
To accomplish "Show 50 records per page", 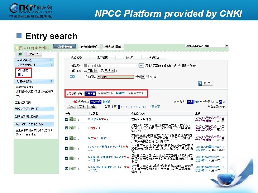I will [x=224, y=102].
